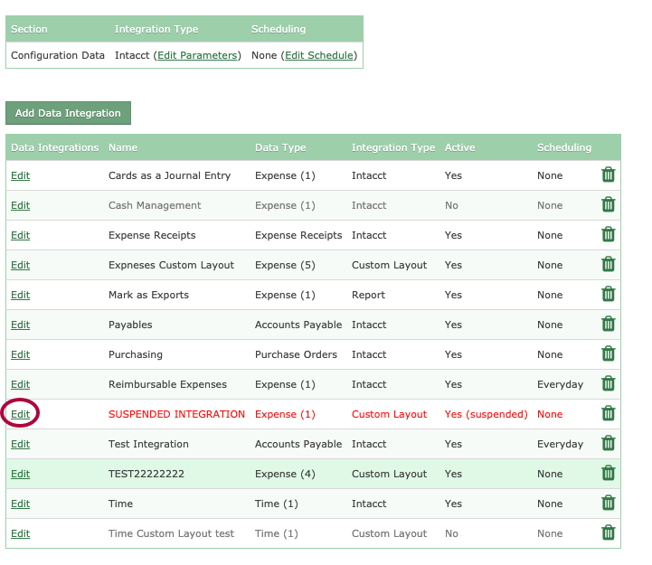Click the 'Yes (suspended)' status text
Screen dimensions: 652x565
click(x=487, y=414)
